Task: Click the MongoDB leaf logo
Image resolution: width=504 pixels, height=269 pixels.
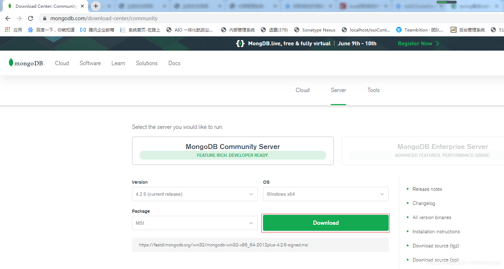Action: [12, 63]
